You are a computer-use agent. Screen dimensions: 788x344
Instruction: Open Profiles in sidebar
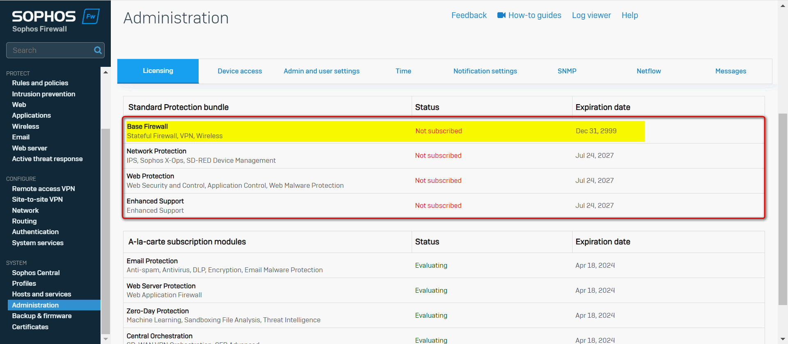click(x=24, y=283)
